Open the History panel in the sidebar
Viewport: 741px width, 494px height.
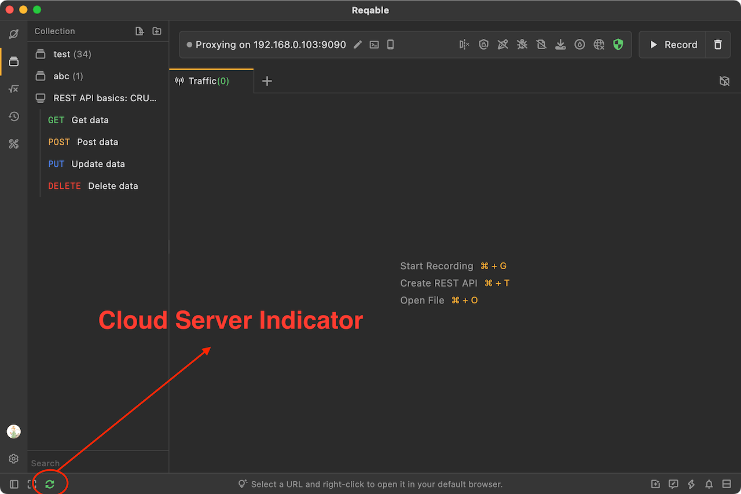[14, 116]
